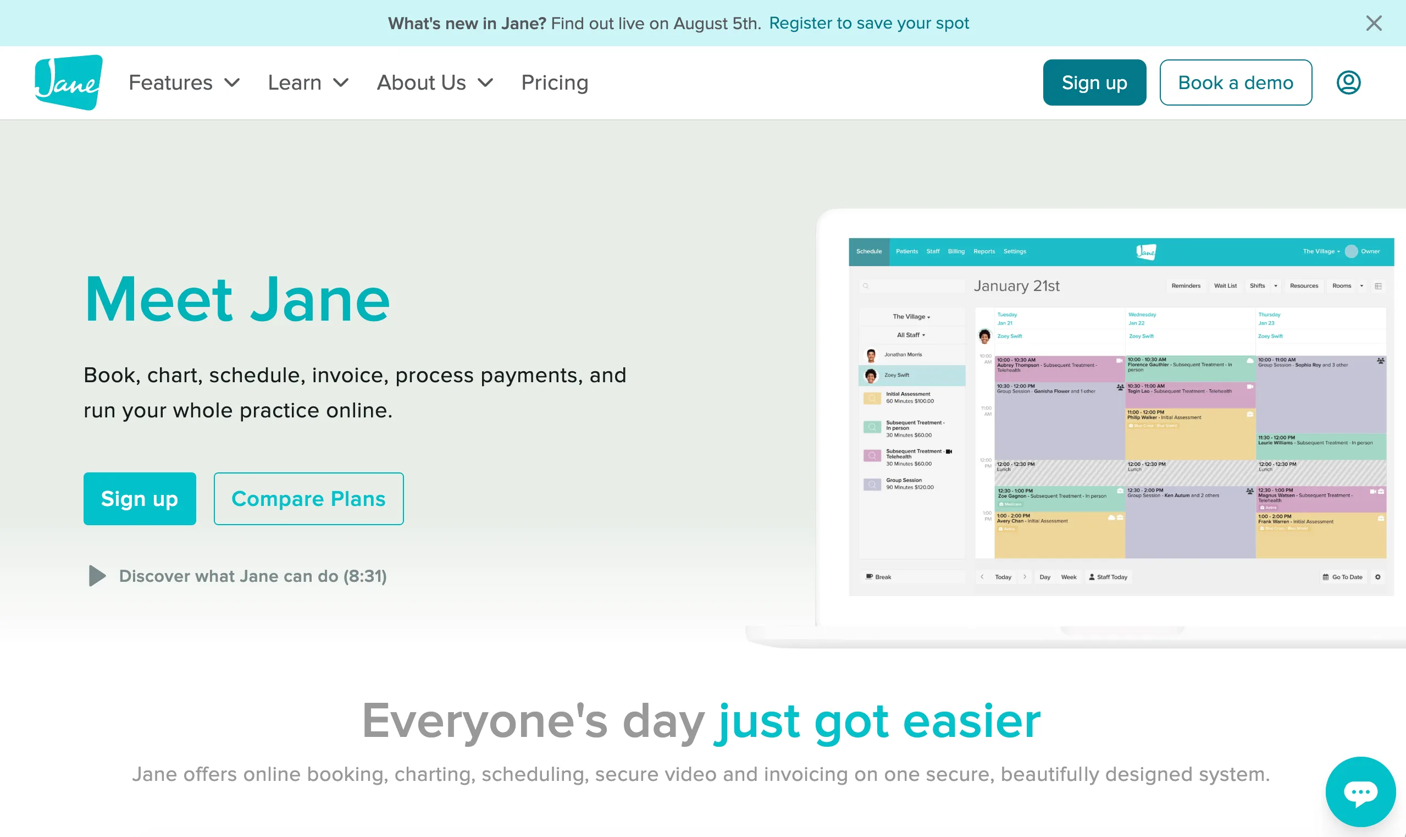Click the play triangle icon for the video

tap(97, 576)
